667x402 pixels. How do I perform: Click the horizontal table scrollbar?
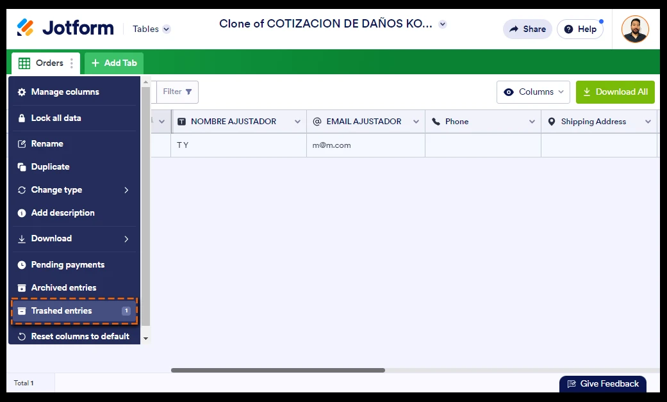coord(277,370)
